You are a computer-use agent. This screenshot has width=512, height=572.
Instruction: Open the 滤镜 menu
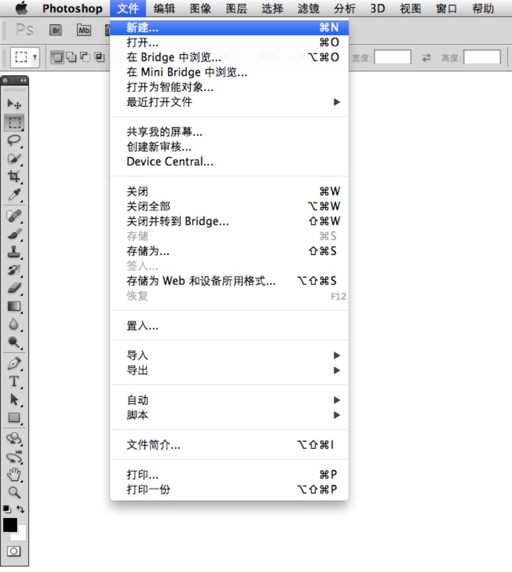[x=308, y=8]
